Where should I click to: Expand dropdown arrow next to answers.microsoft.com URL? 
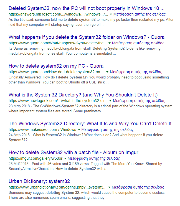[111, 14]
